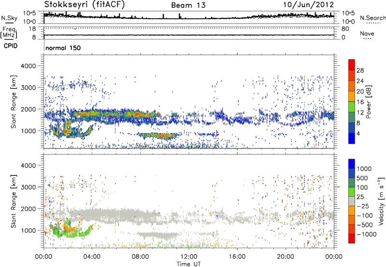Screen dimensions: 386x267
Task: Click the '16:00' time axis tick label
Action: [x=237, y=257]
